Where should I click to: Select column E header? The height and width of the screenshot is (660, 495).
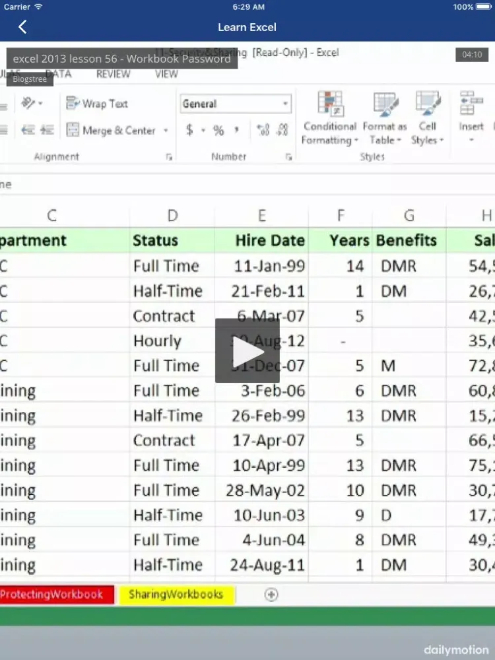pyautogui.click(x=261, y=215)
